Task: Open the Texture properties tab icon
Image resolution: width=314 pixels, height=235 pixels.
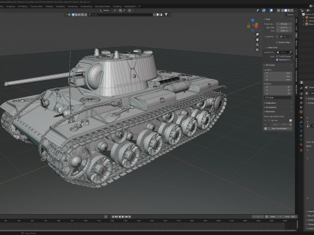Action: click(301, 150)
